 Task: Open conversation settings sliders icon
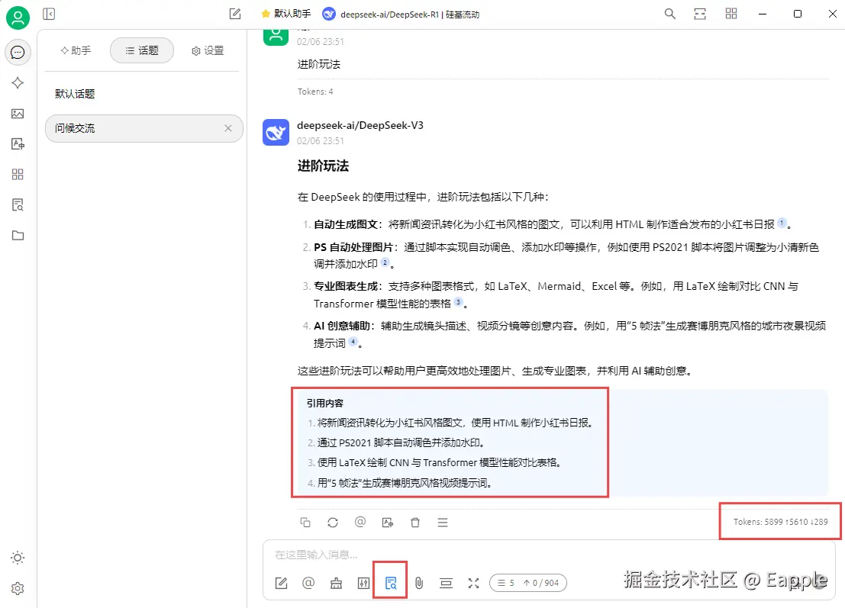tap(364, 583)
